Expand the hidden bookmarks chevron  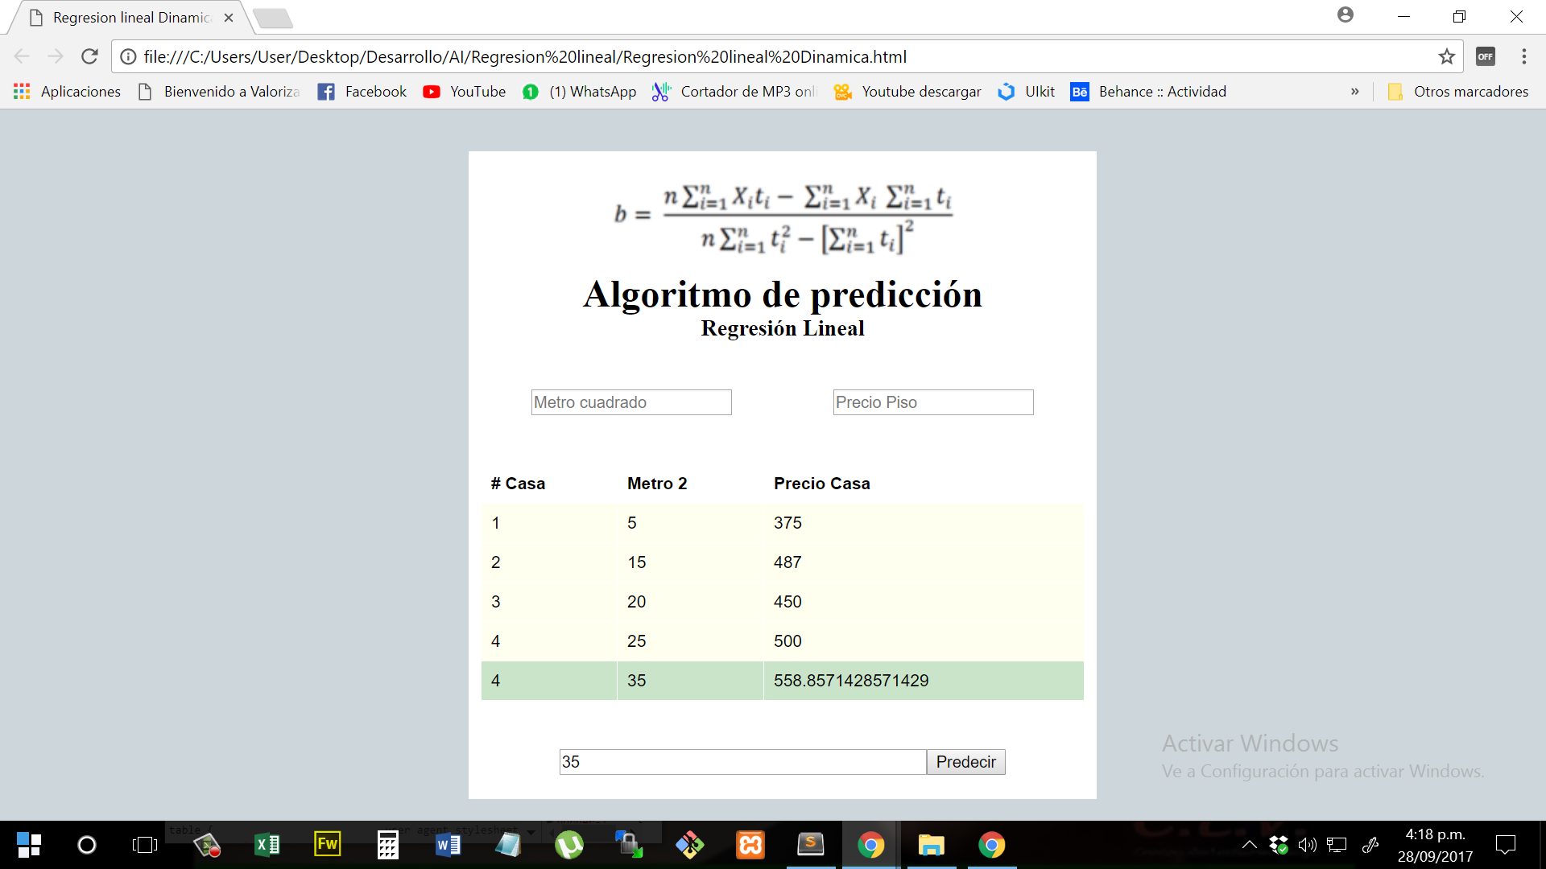coord(1354,92)
